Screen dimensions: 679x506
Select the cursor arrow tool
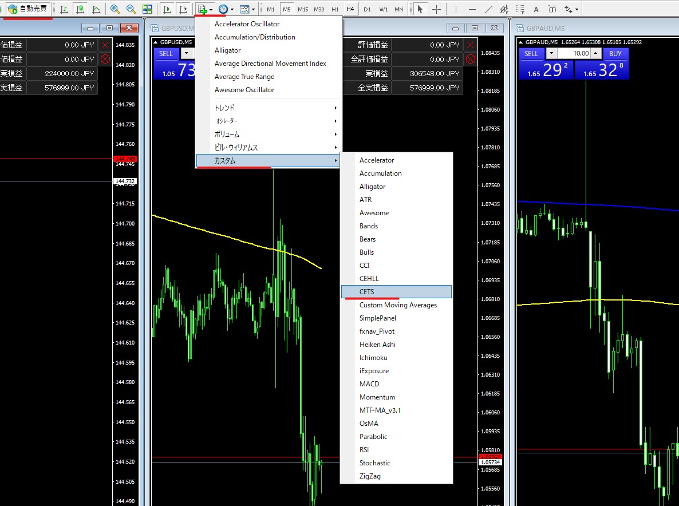pos(420,9)
